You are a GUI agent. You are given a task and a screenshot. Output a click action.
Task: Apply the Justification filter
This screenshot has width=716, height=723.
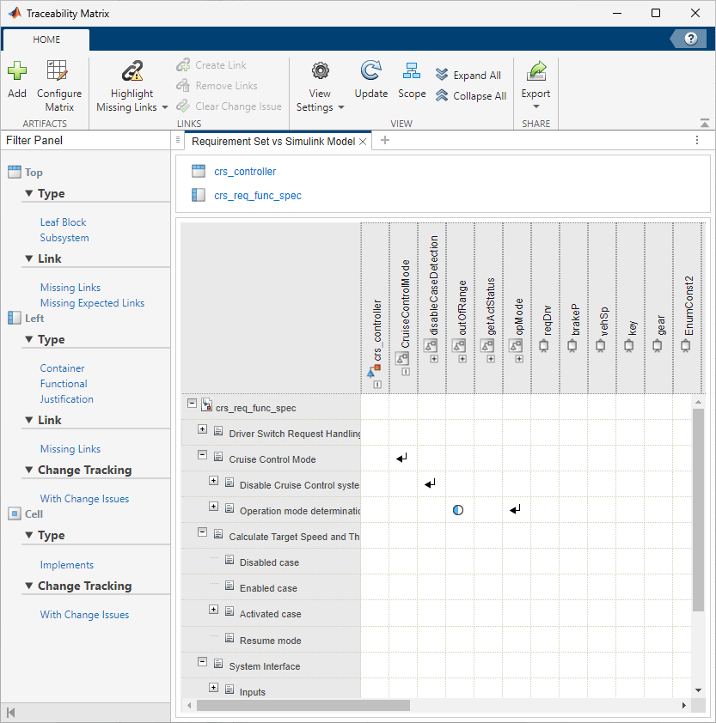tap(66, 399)
